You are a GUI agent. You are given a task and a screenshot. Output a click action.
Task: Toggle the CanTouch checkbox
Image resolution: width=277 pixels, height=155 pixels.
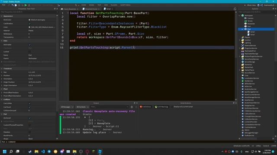pos(29,107)
